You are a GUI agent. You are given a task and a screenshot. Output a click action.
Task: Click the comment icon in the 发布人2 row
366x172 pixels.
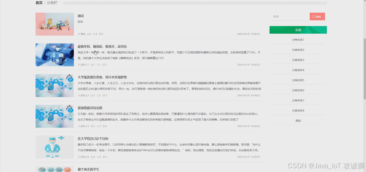pos(104,96)
